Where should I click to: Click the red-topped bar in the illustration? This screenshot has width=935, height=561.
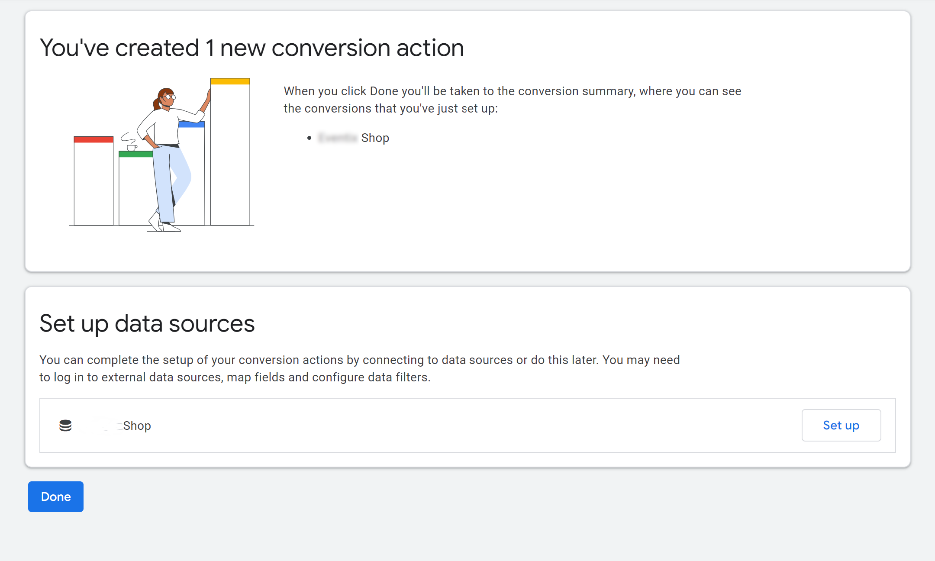93,181
